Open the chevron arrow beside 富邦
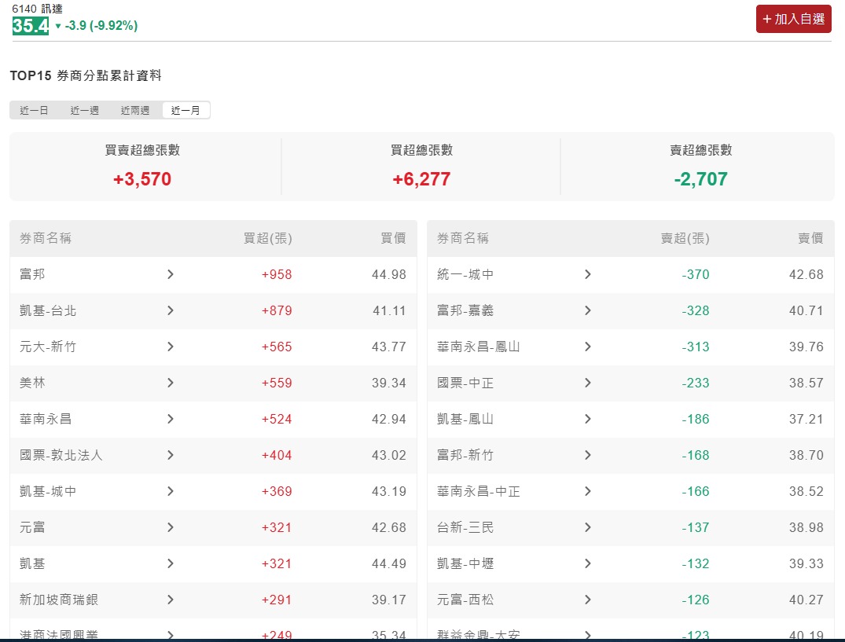The width and height of the screenshot is (845, 642). (171, 274)
